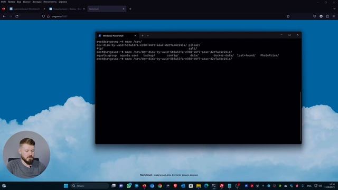Open the Справка menu
The image size is (338, 190).
point(63,2)
